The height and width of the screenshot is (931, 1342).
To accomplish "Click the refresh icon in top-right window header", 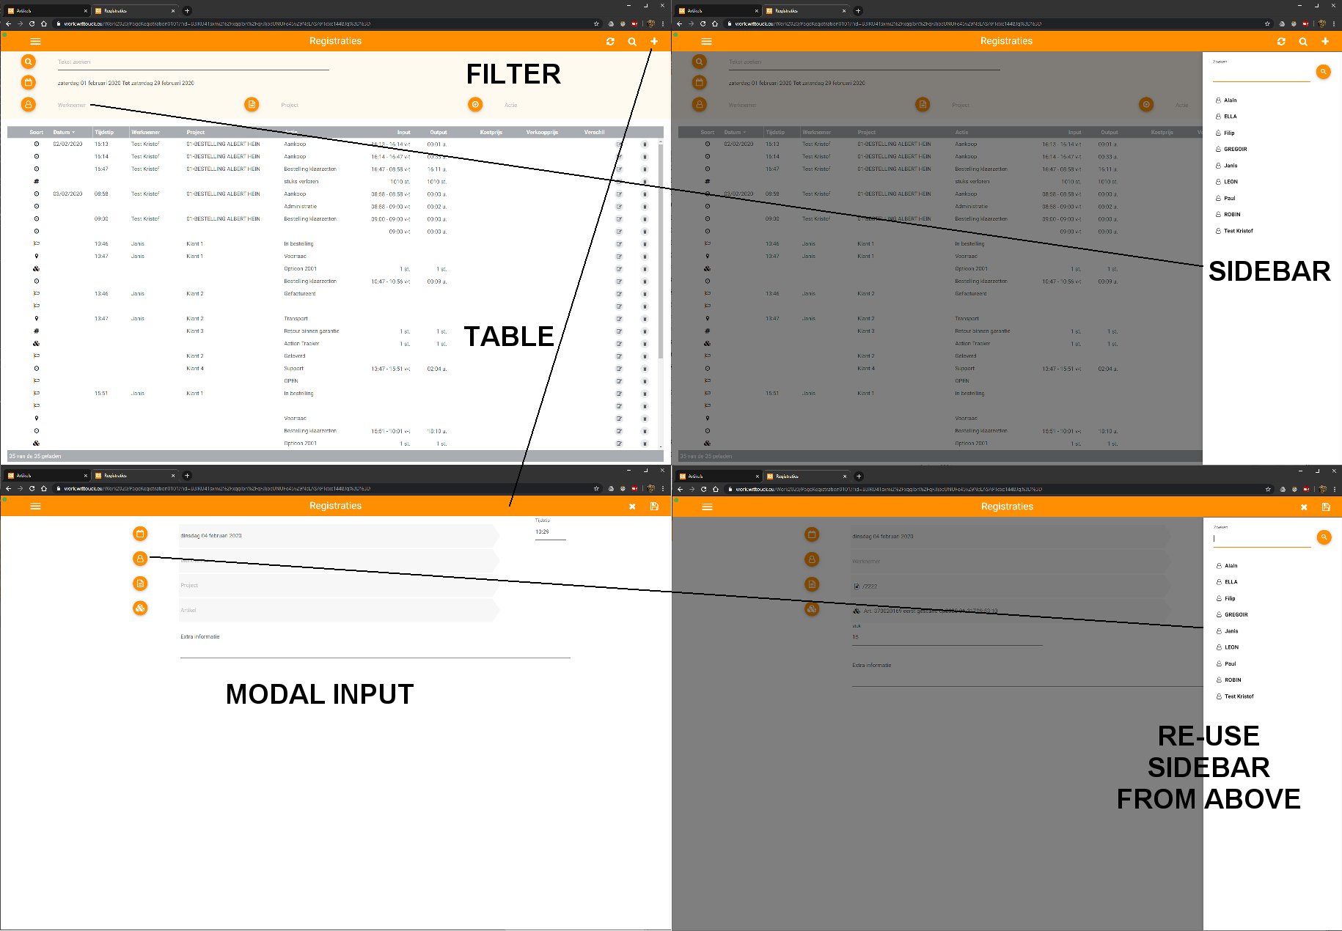I will point(1281,42).
